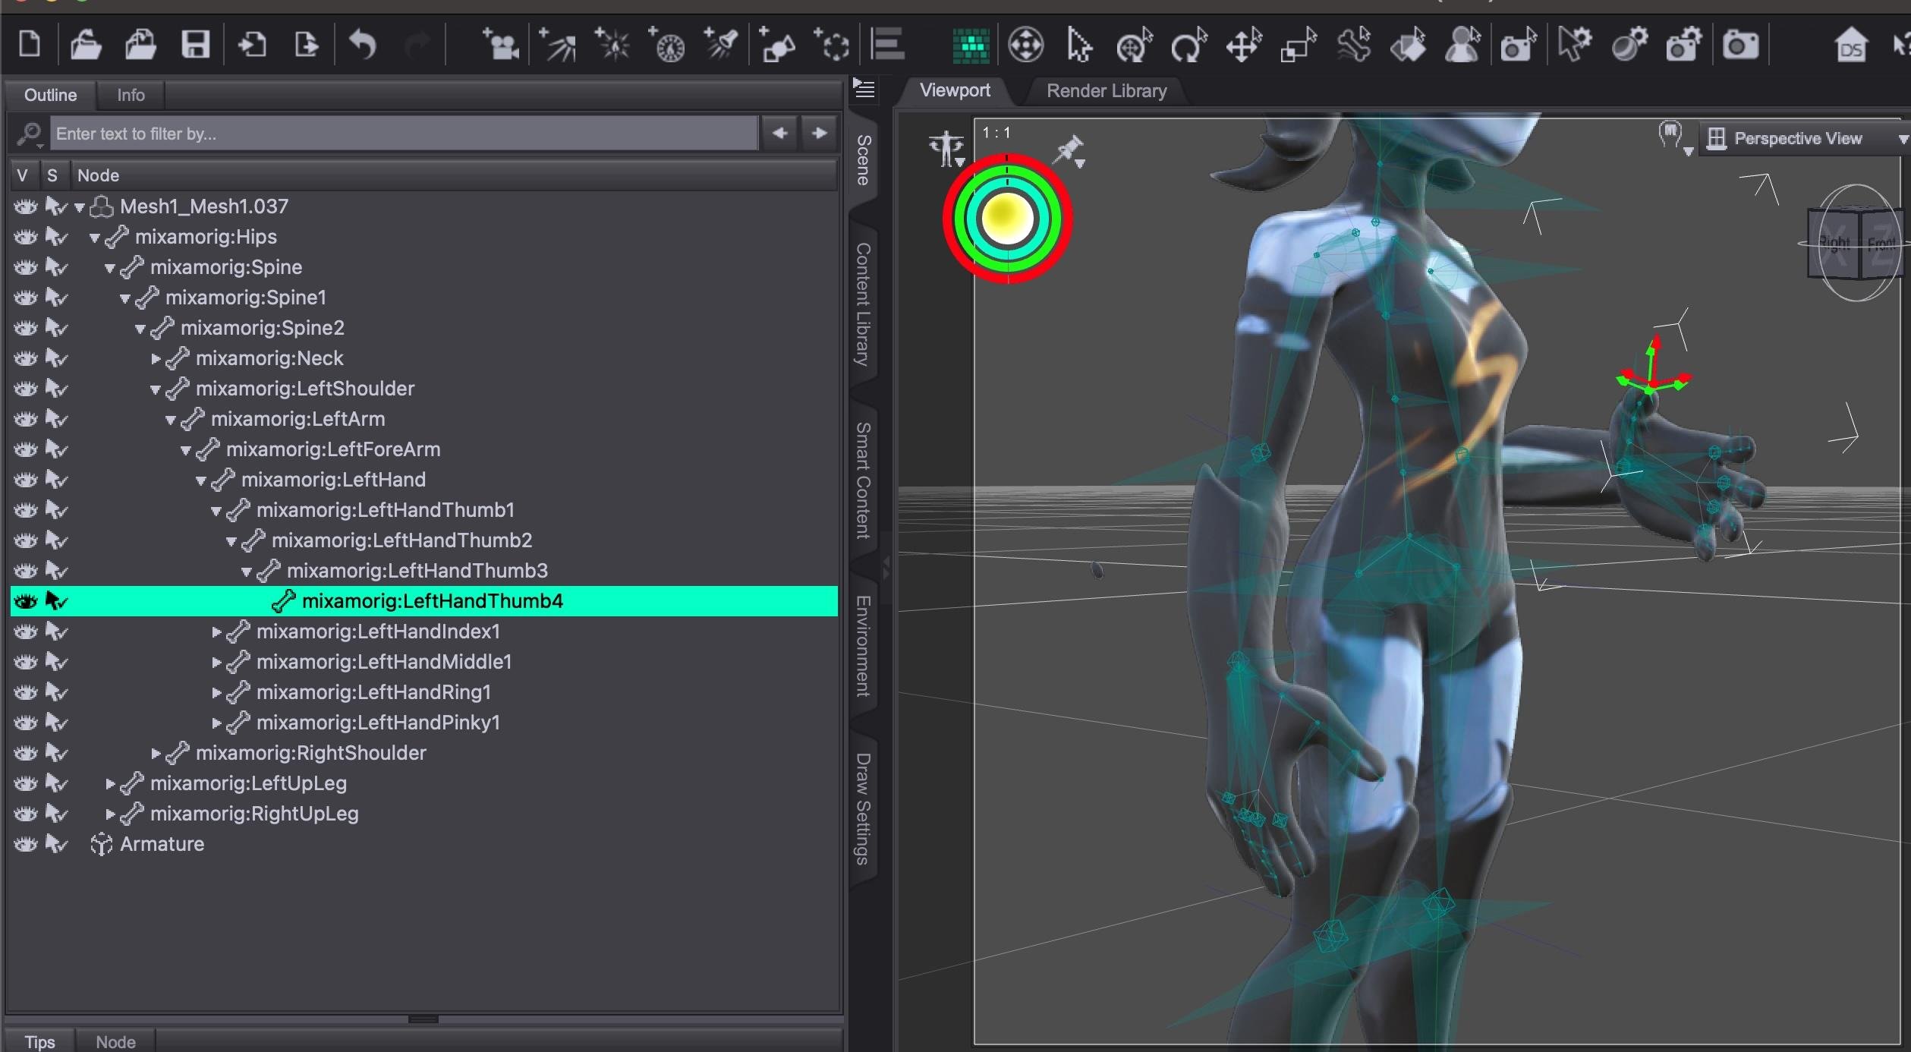Click the Render camera icon
This screenshot has height=1052, width=1911.
click(1739, 46)
